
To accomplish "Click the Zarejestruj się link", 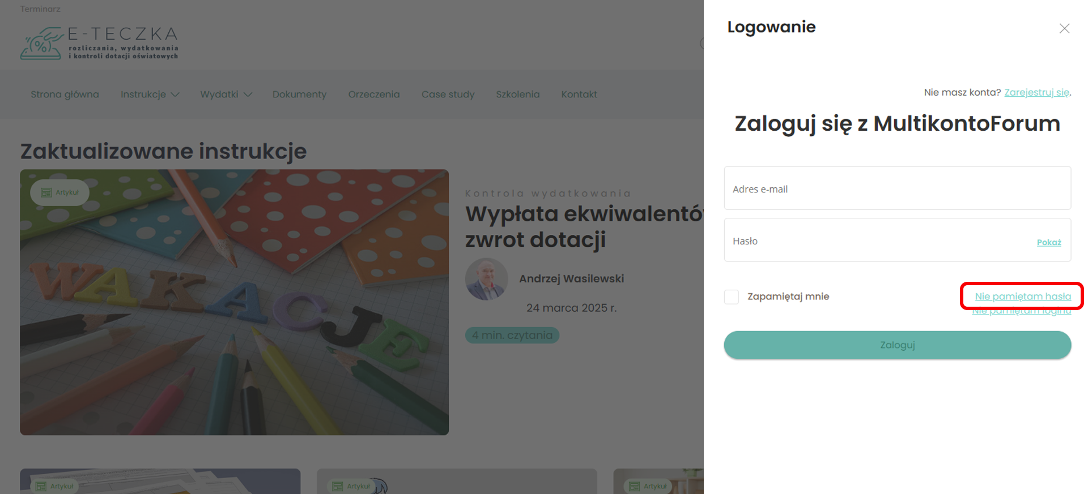I will pos(1036,92).
